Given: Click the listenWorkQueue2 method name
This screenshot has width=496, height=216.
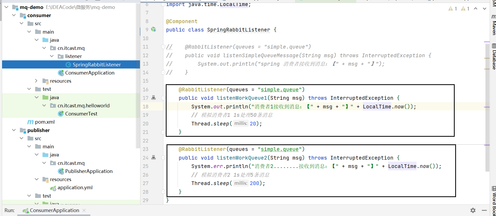Looking at the screenshot, I should pos(242,158).
